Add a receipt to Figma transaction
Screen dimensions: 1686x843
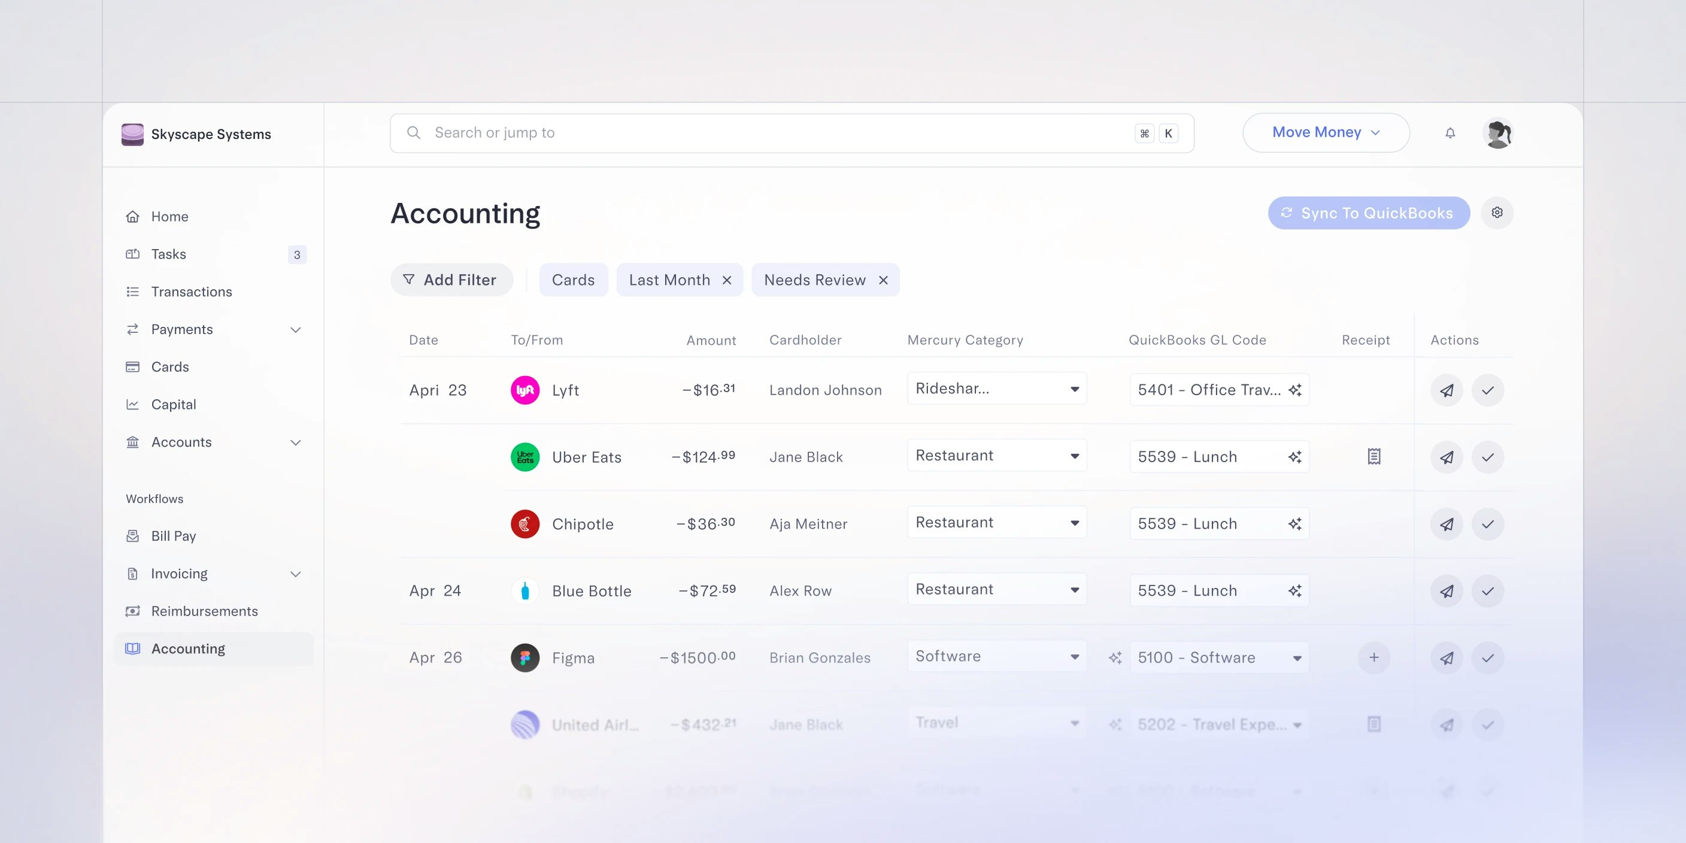click(1374, 657)
